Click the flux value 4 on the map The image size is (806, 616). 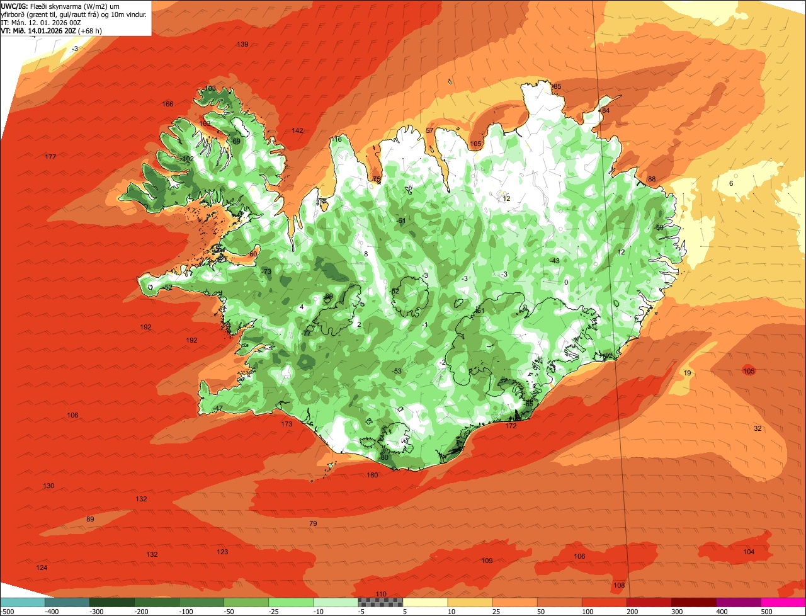[x=302, y=307]
